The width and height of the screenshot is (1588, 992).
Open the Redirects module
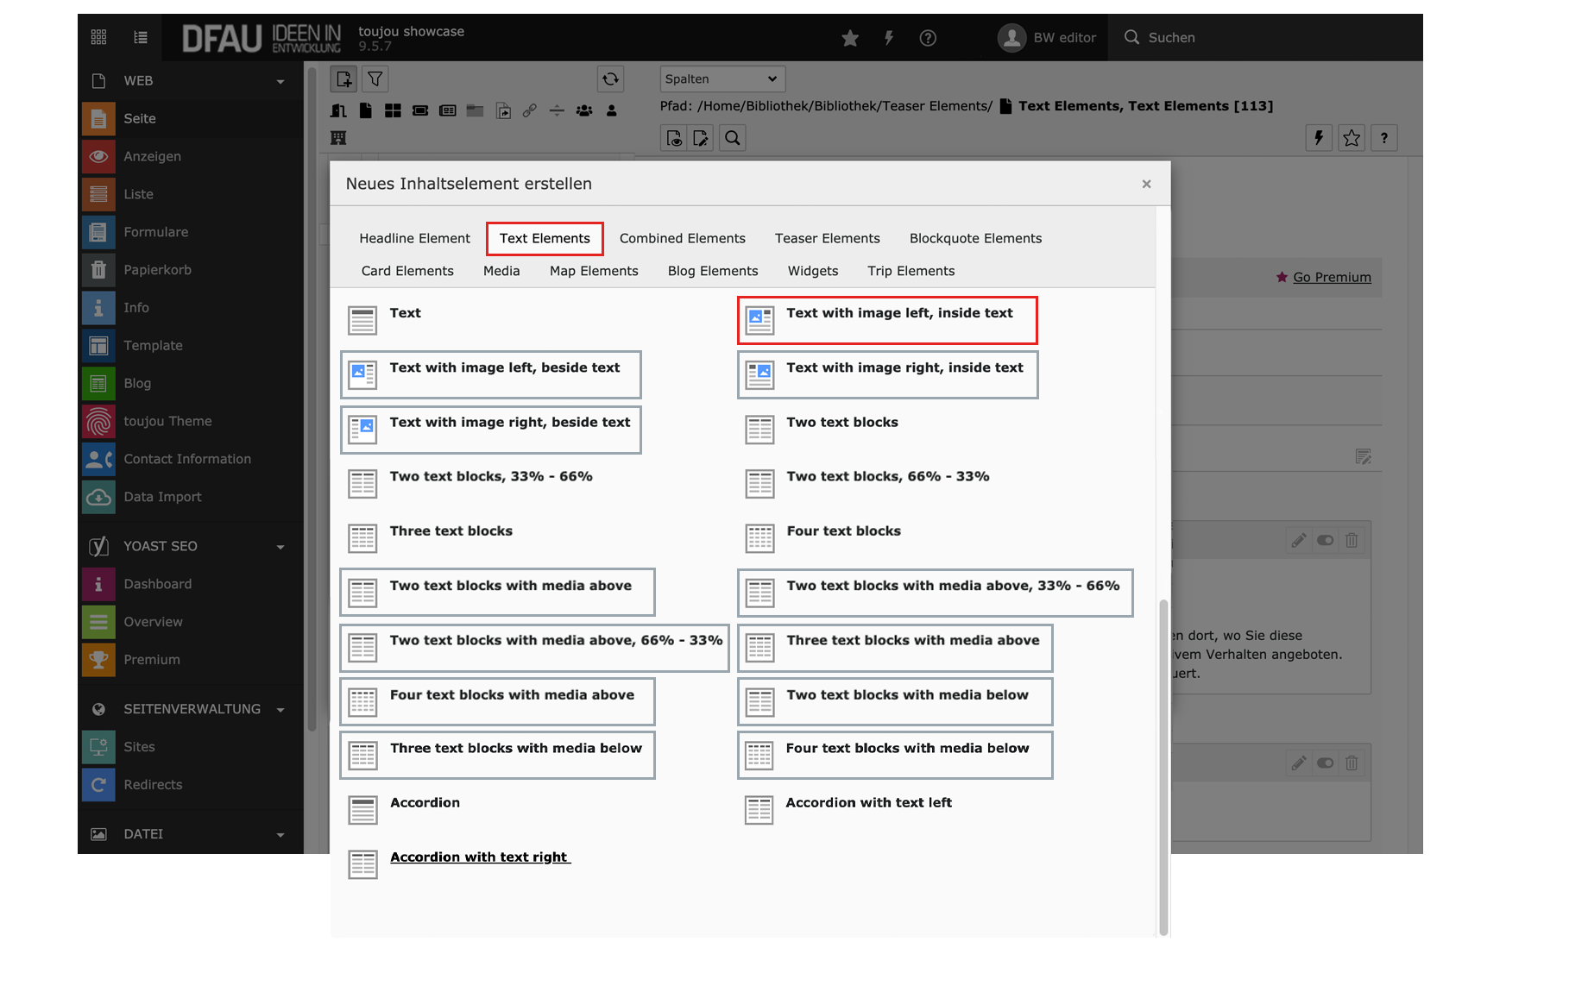192,784
